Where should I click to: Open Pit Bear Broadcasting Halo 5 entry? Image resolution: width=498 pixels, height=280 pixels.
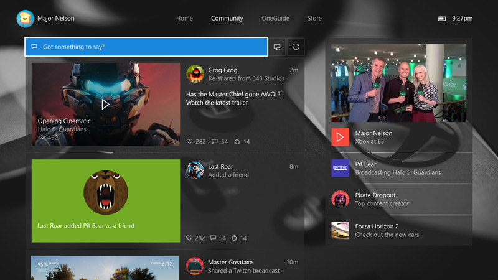(399, 168)
